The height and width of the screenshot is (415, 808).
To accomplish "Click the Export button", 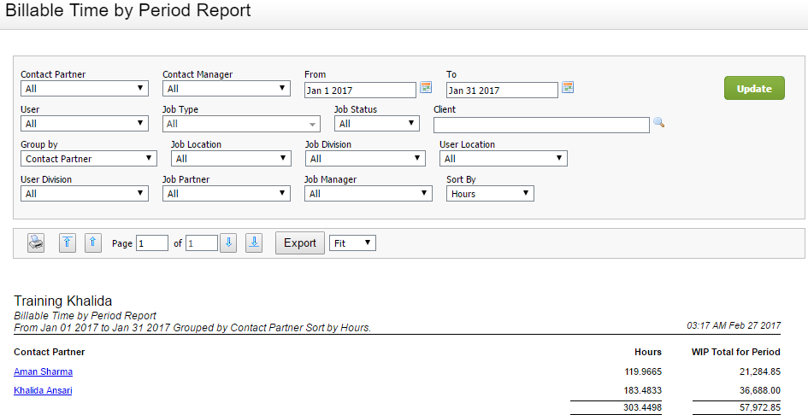I will point(300,243).
